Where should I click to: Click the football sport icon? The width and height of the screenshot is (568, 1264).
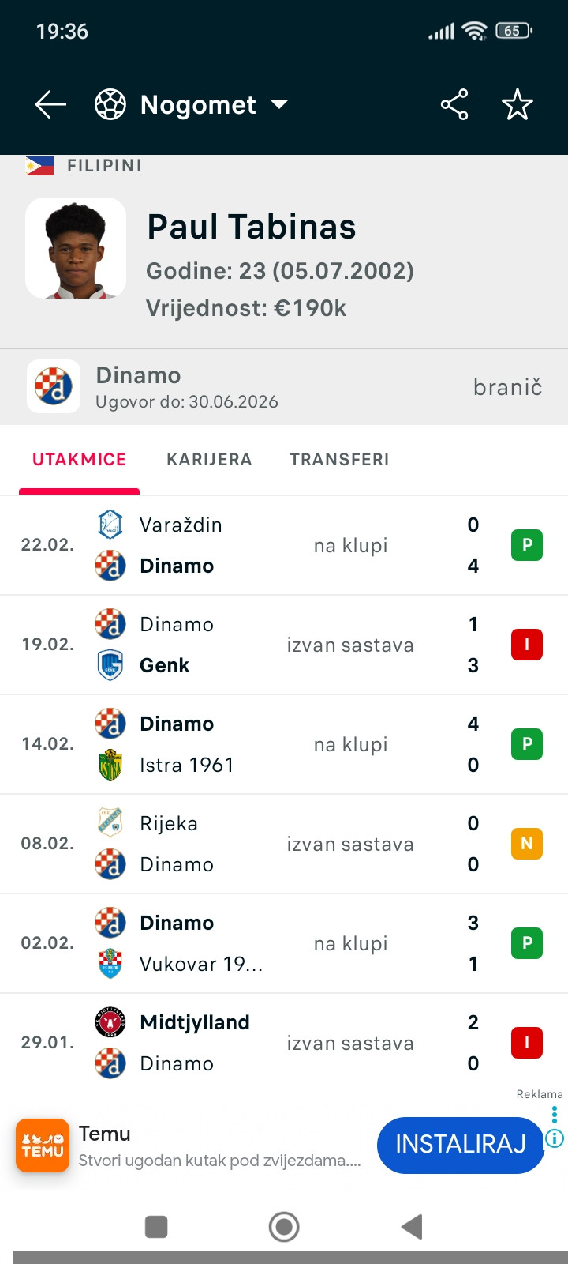click(x=110, y=104)
